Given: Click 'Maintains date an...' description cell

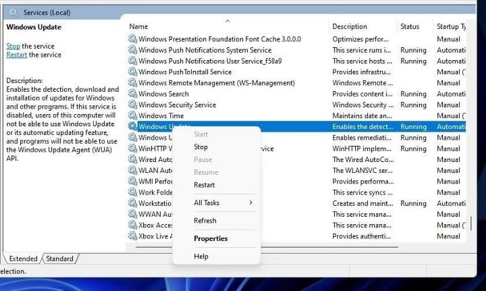Looking at the screenshot, I should [x=362, y=116].
